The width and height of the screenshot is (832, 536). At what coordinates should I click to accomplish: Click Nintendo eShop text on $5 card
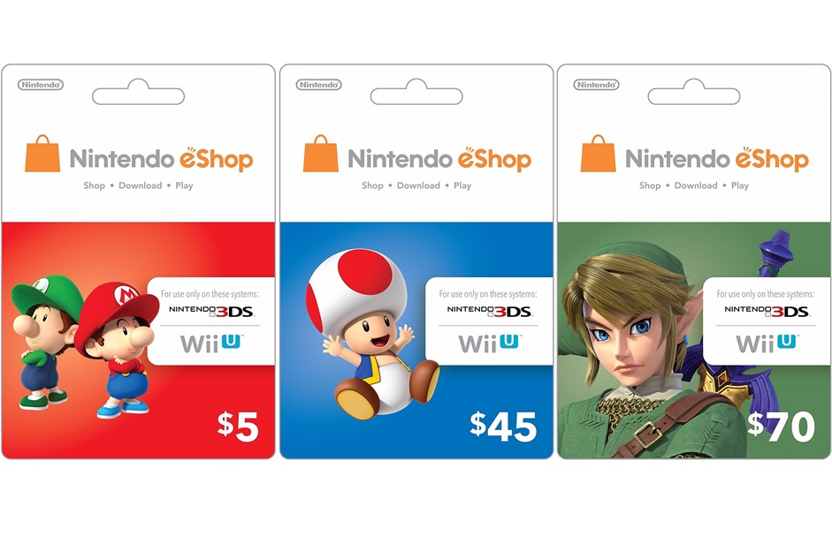(x=161, y=159)
